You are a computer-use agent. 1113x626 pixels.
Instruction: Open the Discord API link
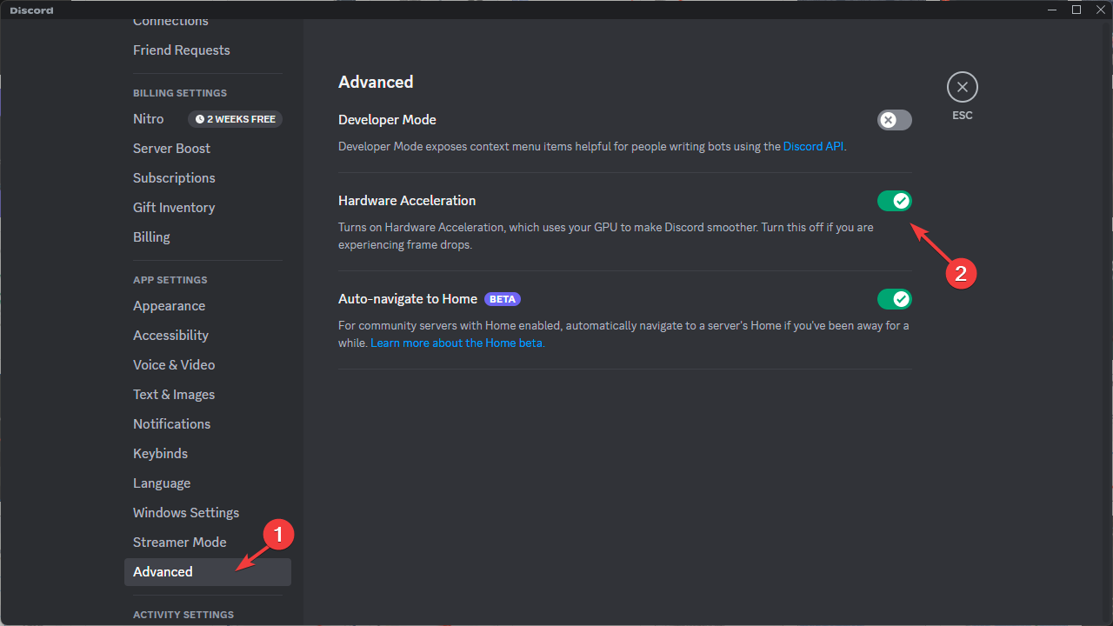tap(812, 146)
